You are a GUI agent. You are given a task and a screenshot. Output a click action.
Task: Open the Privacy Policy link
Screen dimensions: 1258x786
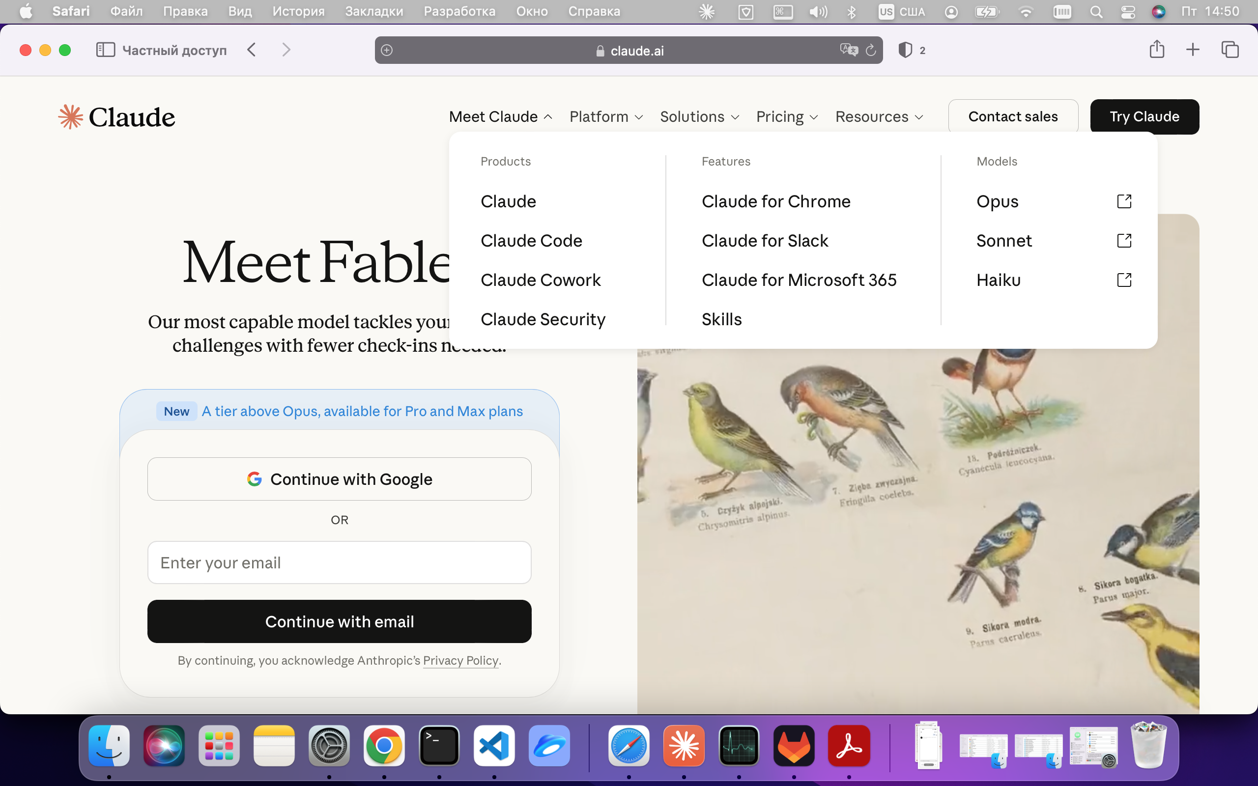[460, 660]
